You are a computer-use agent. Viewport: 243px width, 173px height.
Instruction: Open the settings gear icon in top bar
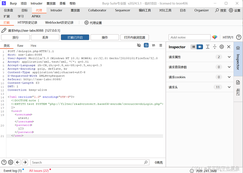[x=231, y=10]
